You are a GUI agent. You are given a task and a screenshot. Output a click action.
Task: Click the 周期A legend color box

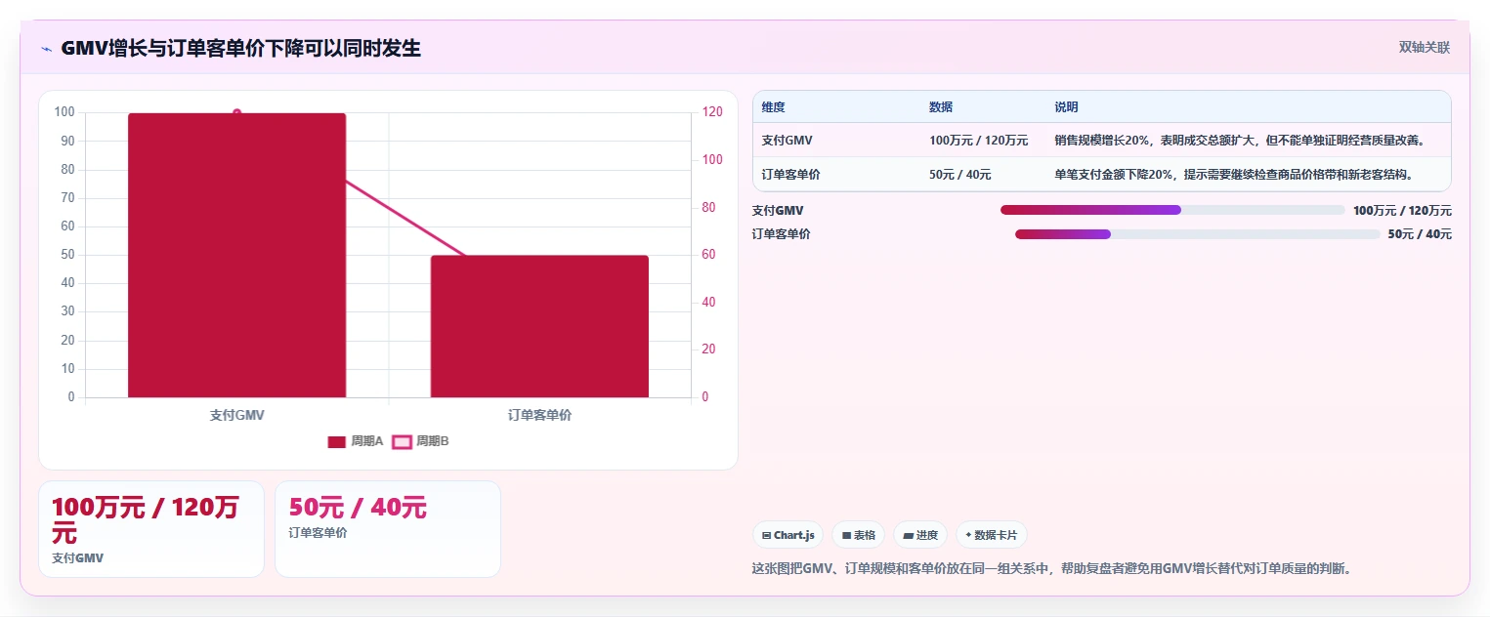point(336,442)
